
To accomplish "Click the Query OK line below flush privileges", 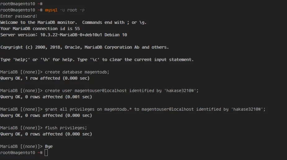I will coord(46,134).
